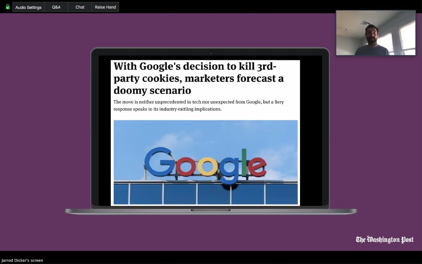Click the green encryption lock icon

point(8,7)
